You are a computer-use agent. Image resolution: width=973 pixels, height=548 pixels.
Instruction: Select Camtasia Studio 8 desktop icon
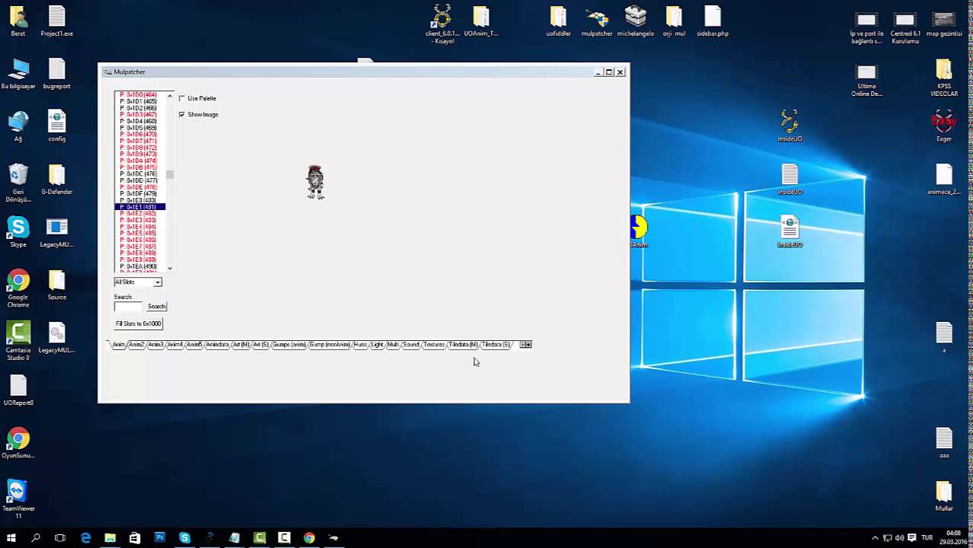(18, 341)
